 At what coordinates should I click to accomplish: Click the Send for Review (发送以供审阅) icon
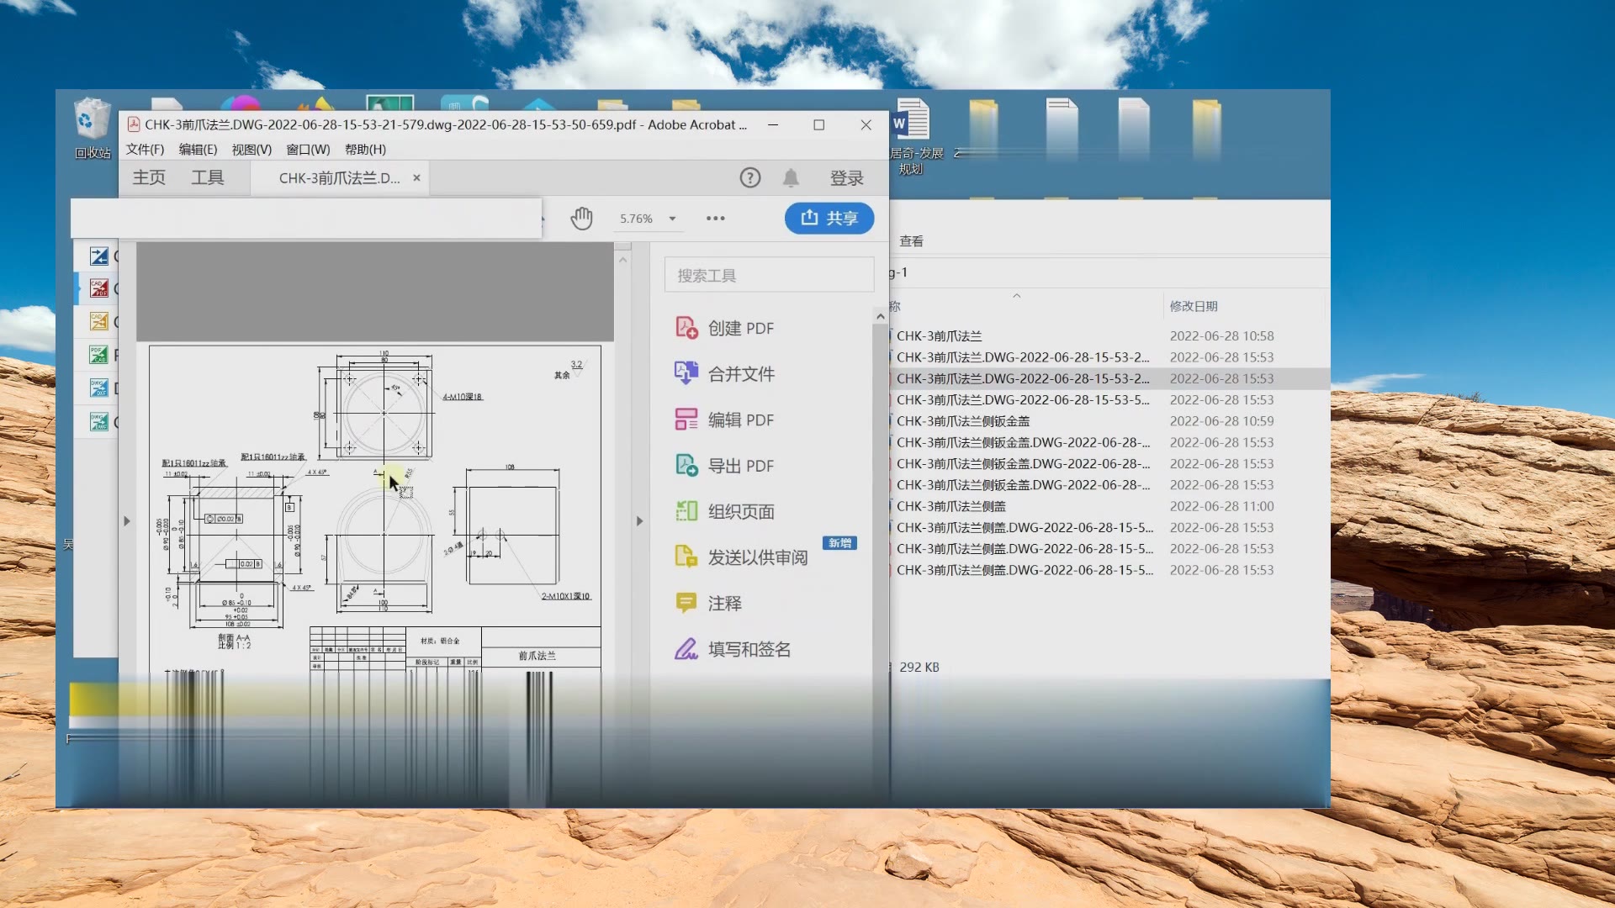[686, 557]
